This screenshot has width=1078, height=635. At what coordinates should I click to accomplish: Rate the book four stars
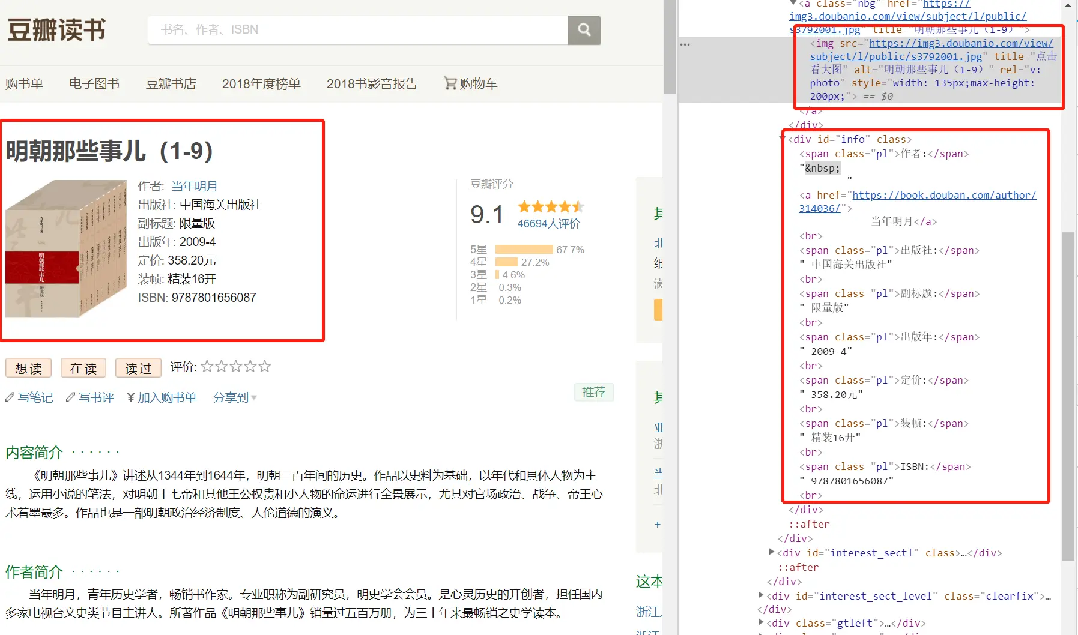point(250,366)
